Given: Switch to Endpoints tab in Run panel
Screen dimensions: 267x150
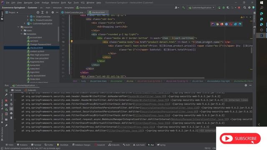Looking at the screenshot, I should pyautogui.click(x=30, y=90).
